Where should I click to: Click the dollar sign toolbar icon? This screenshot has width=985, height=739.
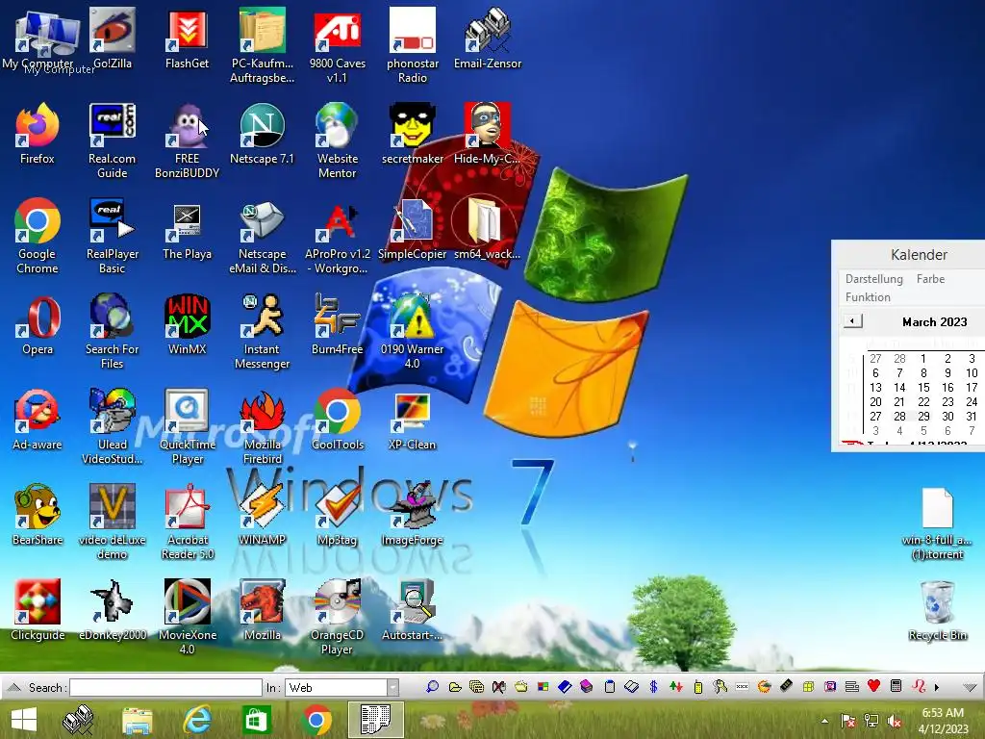(x=653, y=687)
